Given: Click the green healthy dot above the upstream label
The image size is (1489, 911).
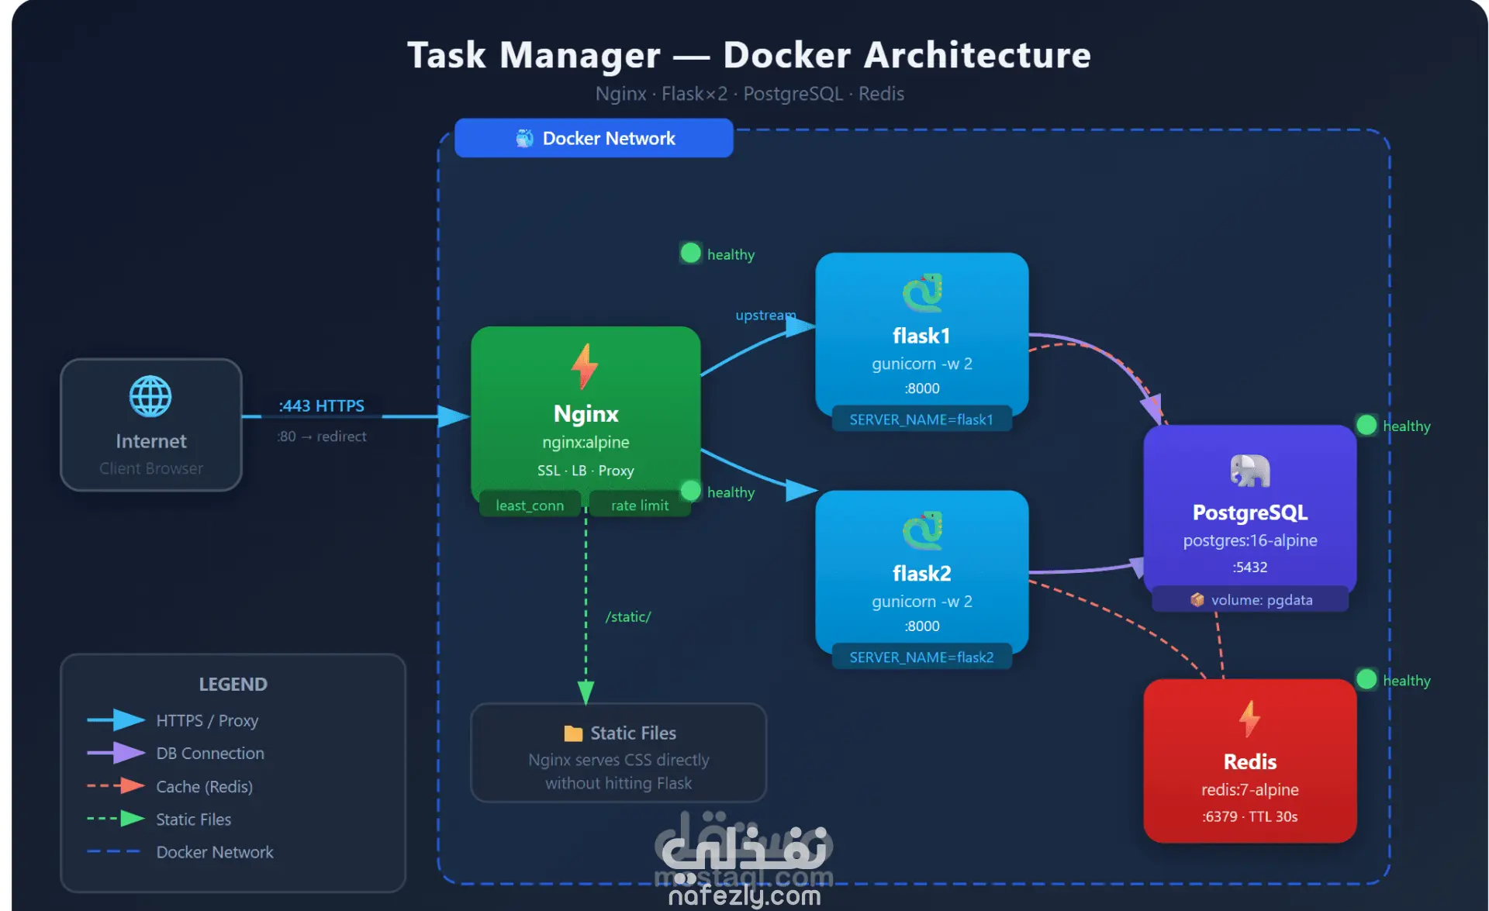Looking at the screenshot, I should pos(690,254).
